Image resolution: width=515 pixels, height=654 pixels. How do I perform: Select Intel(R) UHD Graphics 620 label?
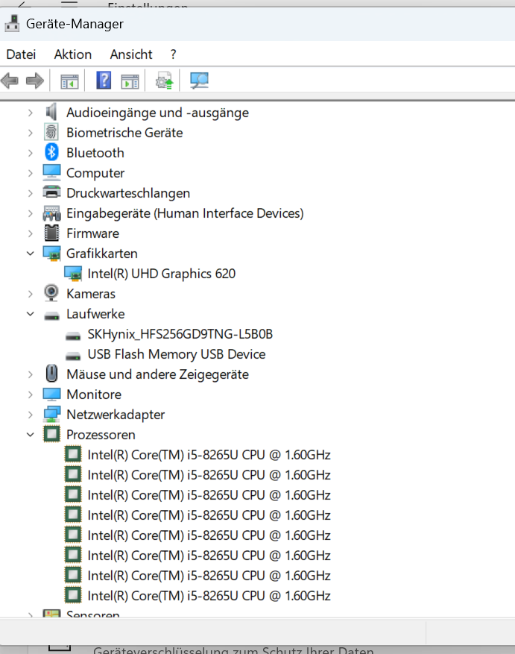(162, 274)
